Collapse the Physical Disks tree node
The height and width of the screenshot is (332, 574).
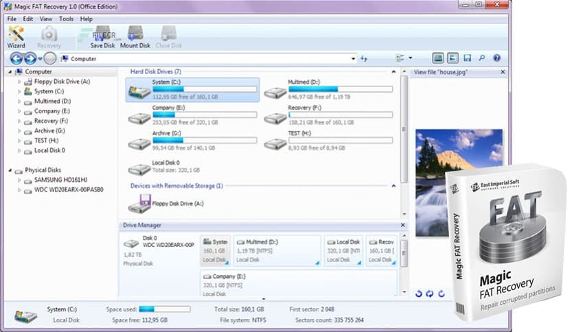[x=10, y=170]
